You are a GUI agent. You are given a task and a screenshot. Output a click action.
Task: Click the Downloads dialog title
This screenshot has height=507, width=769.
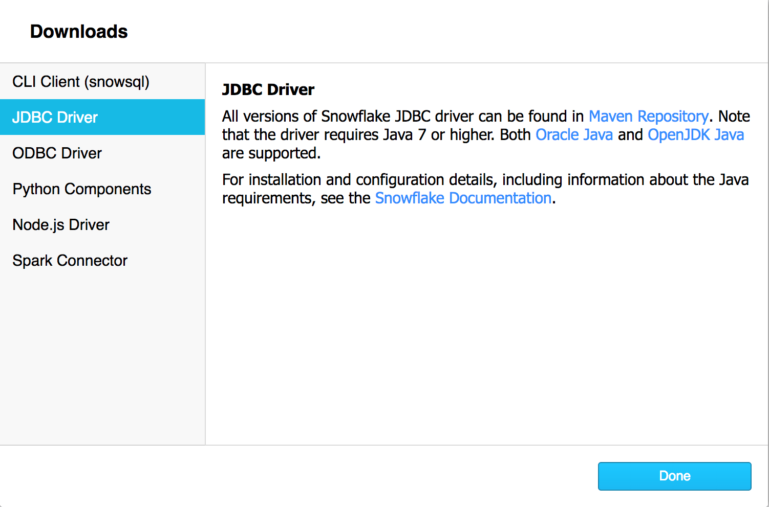tap(79, 31)
